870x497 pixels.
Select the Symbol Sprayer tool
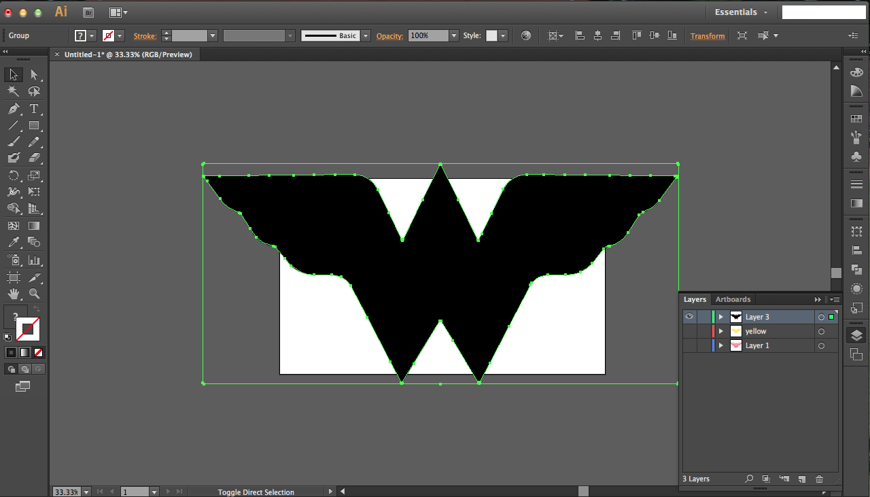pyautogui.click(x=14, y=260)
